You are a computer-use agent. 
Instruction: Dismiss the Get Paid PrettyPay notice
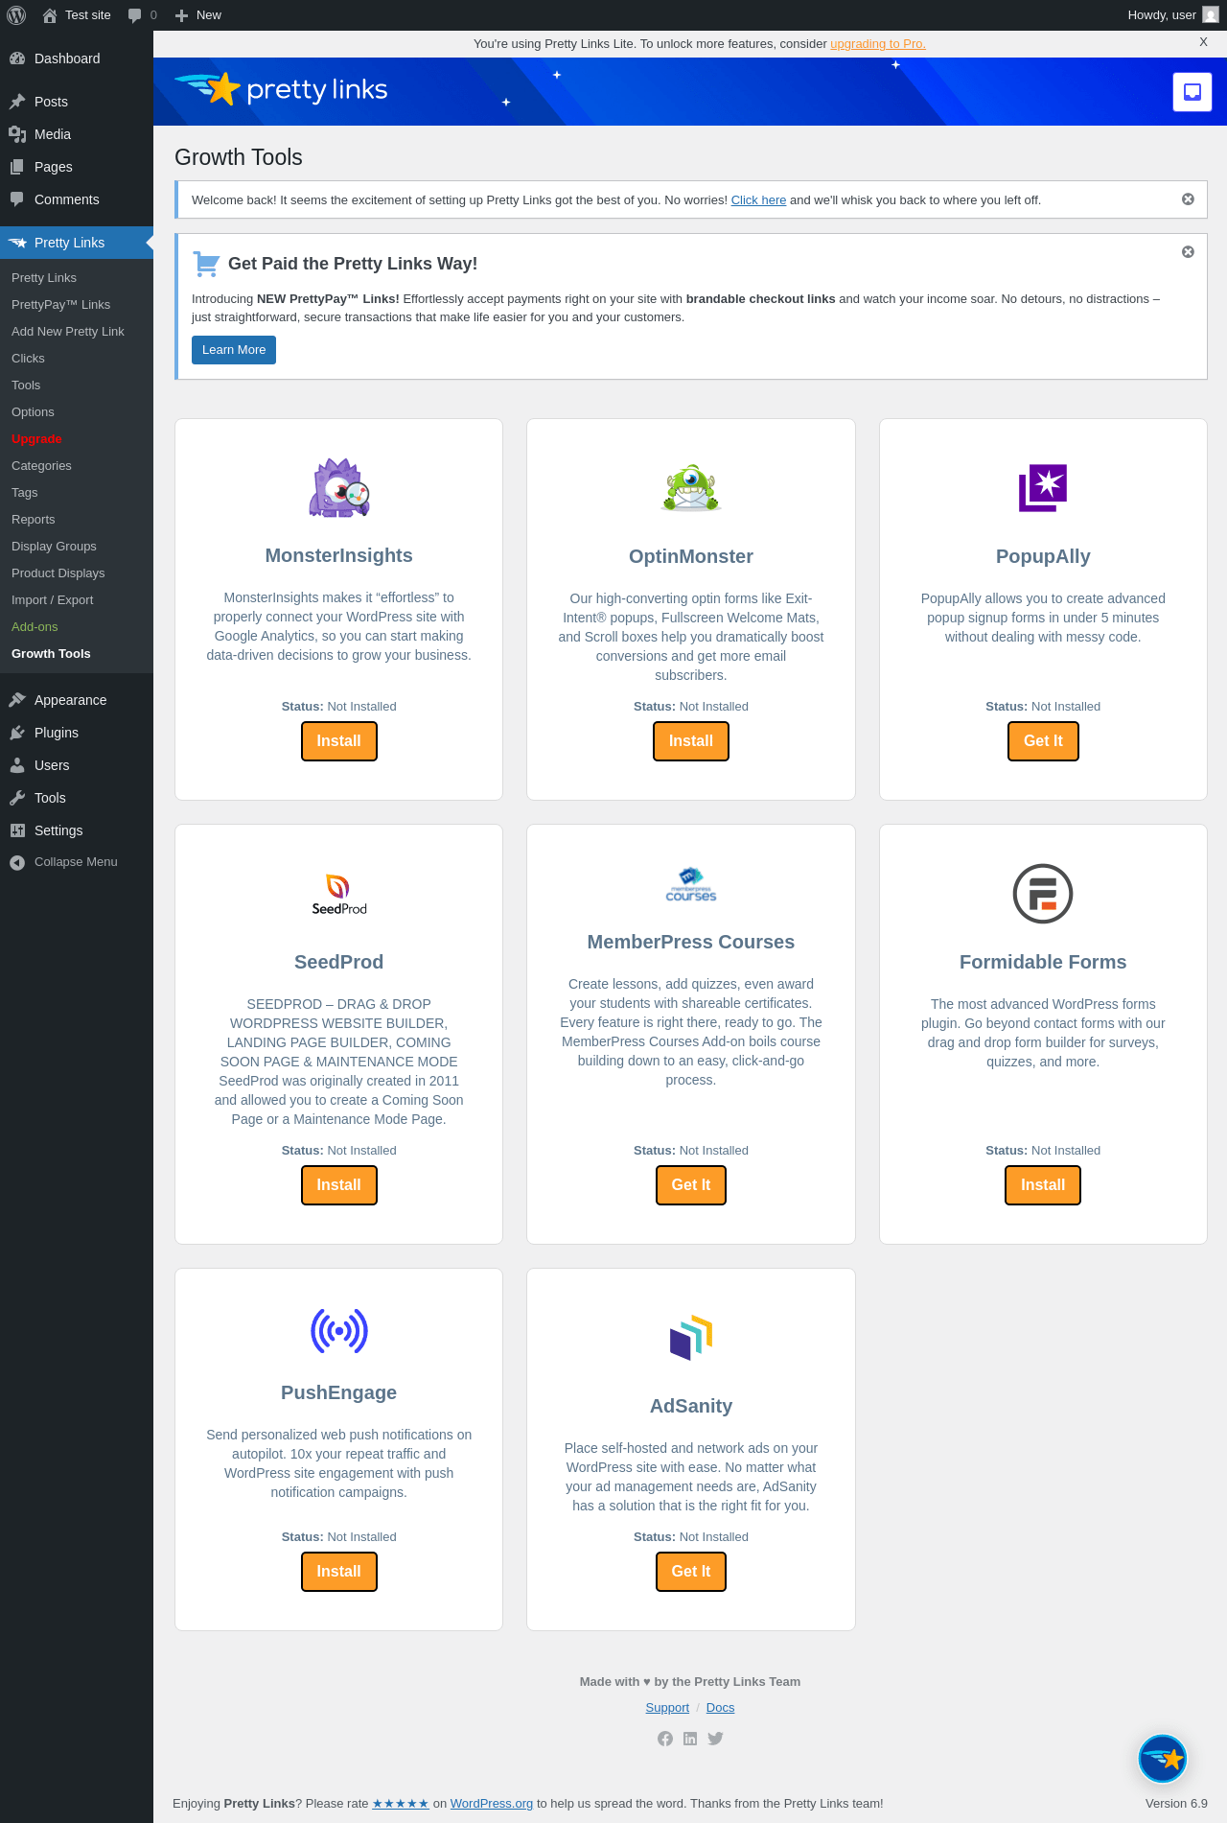[x=1188, y=252]
